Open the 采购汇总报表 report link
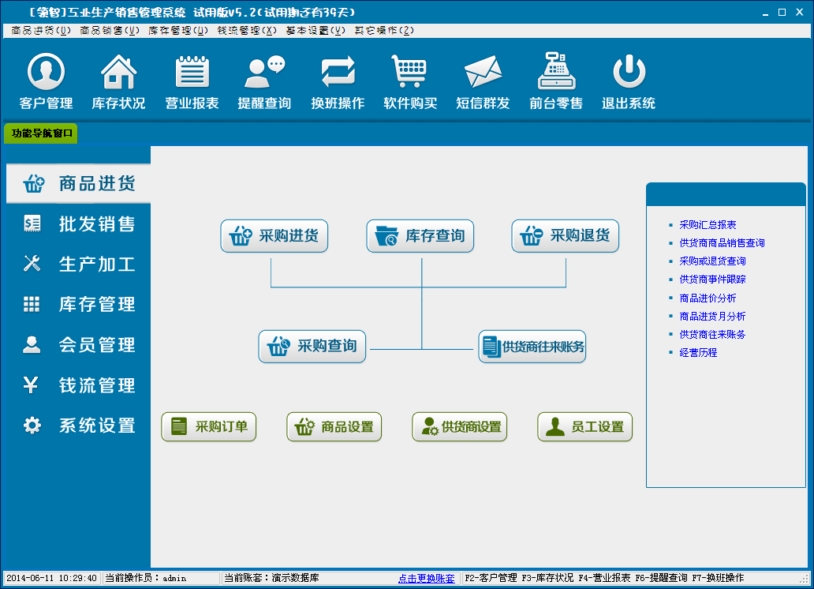814x589 pixels. click(x=708, y=225)
